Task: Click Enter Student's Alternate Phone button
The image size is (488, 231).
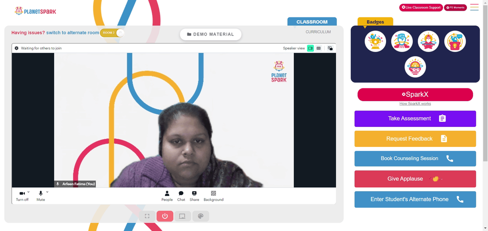Action: coord(415,199)
